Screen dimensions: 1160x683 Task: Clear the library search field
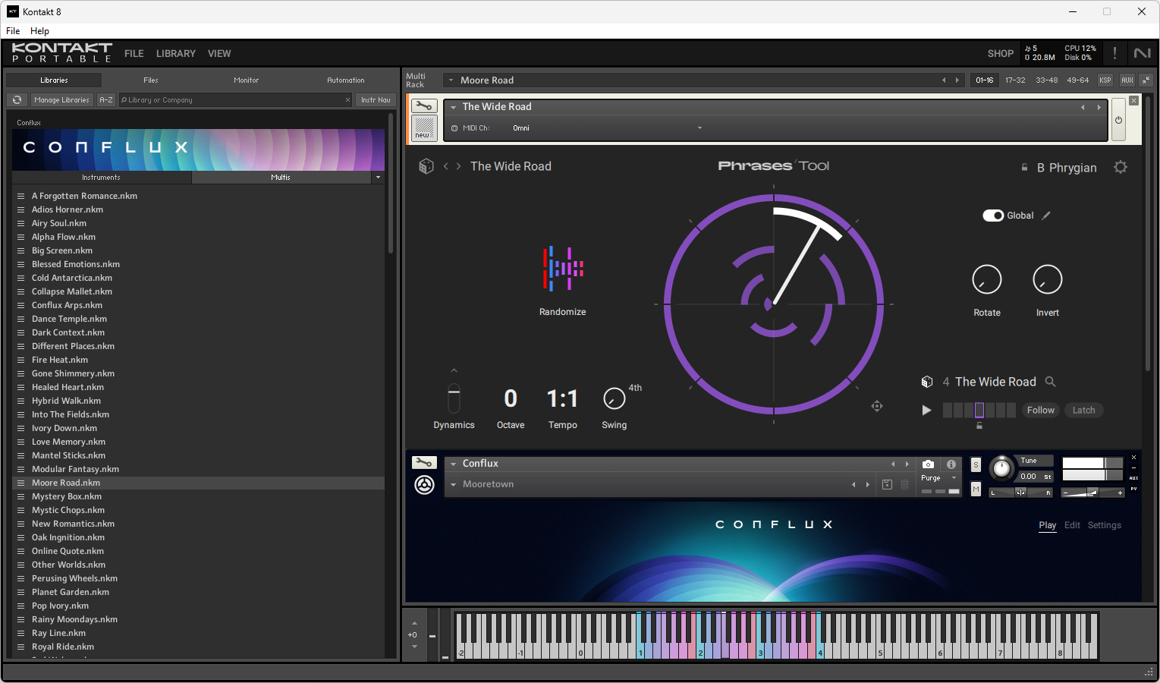pos(347,100)
